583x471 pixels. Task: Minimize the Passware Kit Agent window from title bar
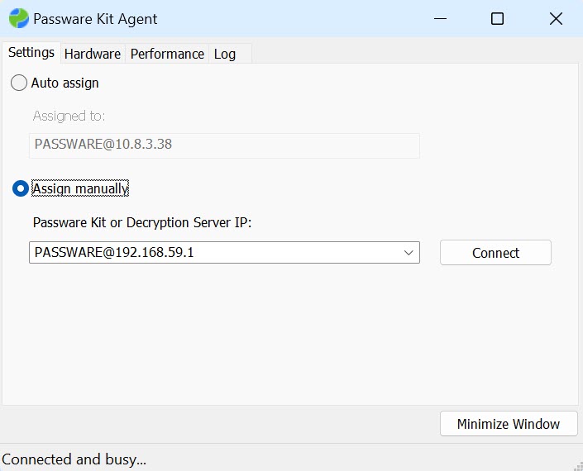click(440, 18)
